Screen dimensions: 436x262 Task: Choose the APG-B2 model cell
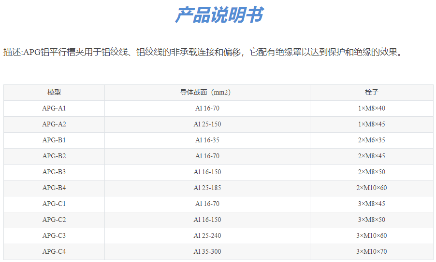tap(54, 156)
